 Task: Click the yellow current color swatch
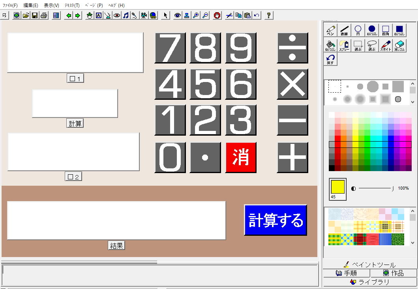pyautogui.click(x=337, y=187)
